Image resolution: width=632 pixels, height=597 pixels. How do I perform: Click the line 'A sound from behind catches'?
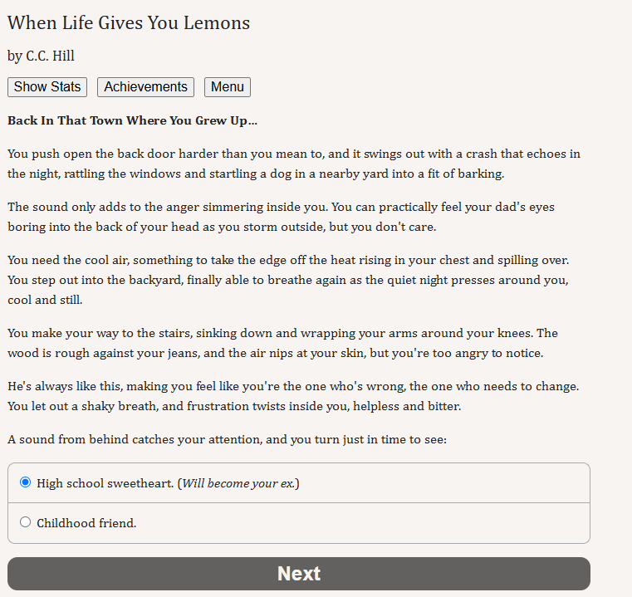227,439
